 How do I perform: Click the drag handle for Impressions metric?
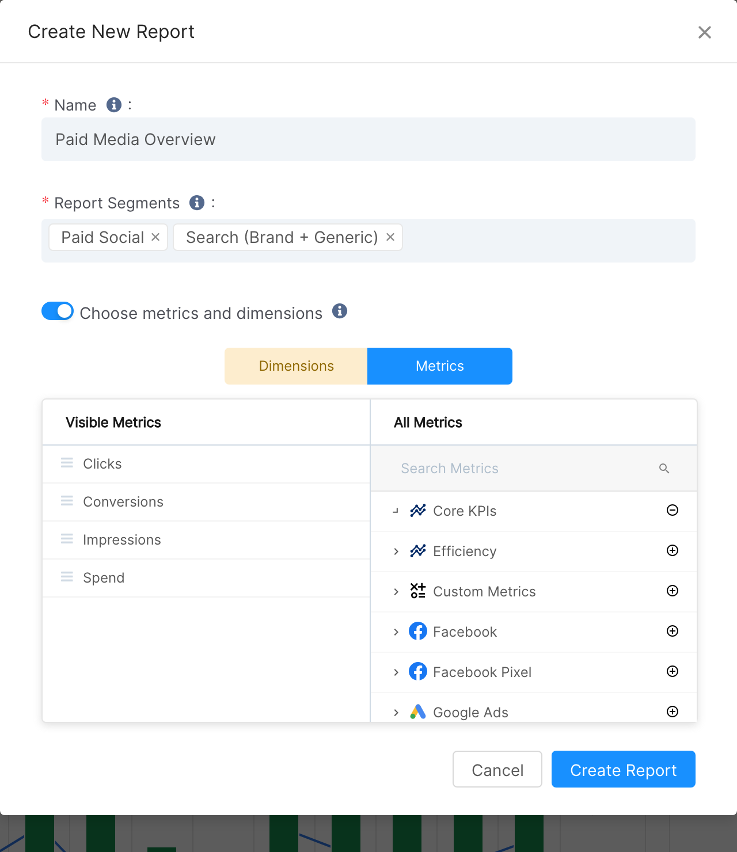(67, 539)
